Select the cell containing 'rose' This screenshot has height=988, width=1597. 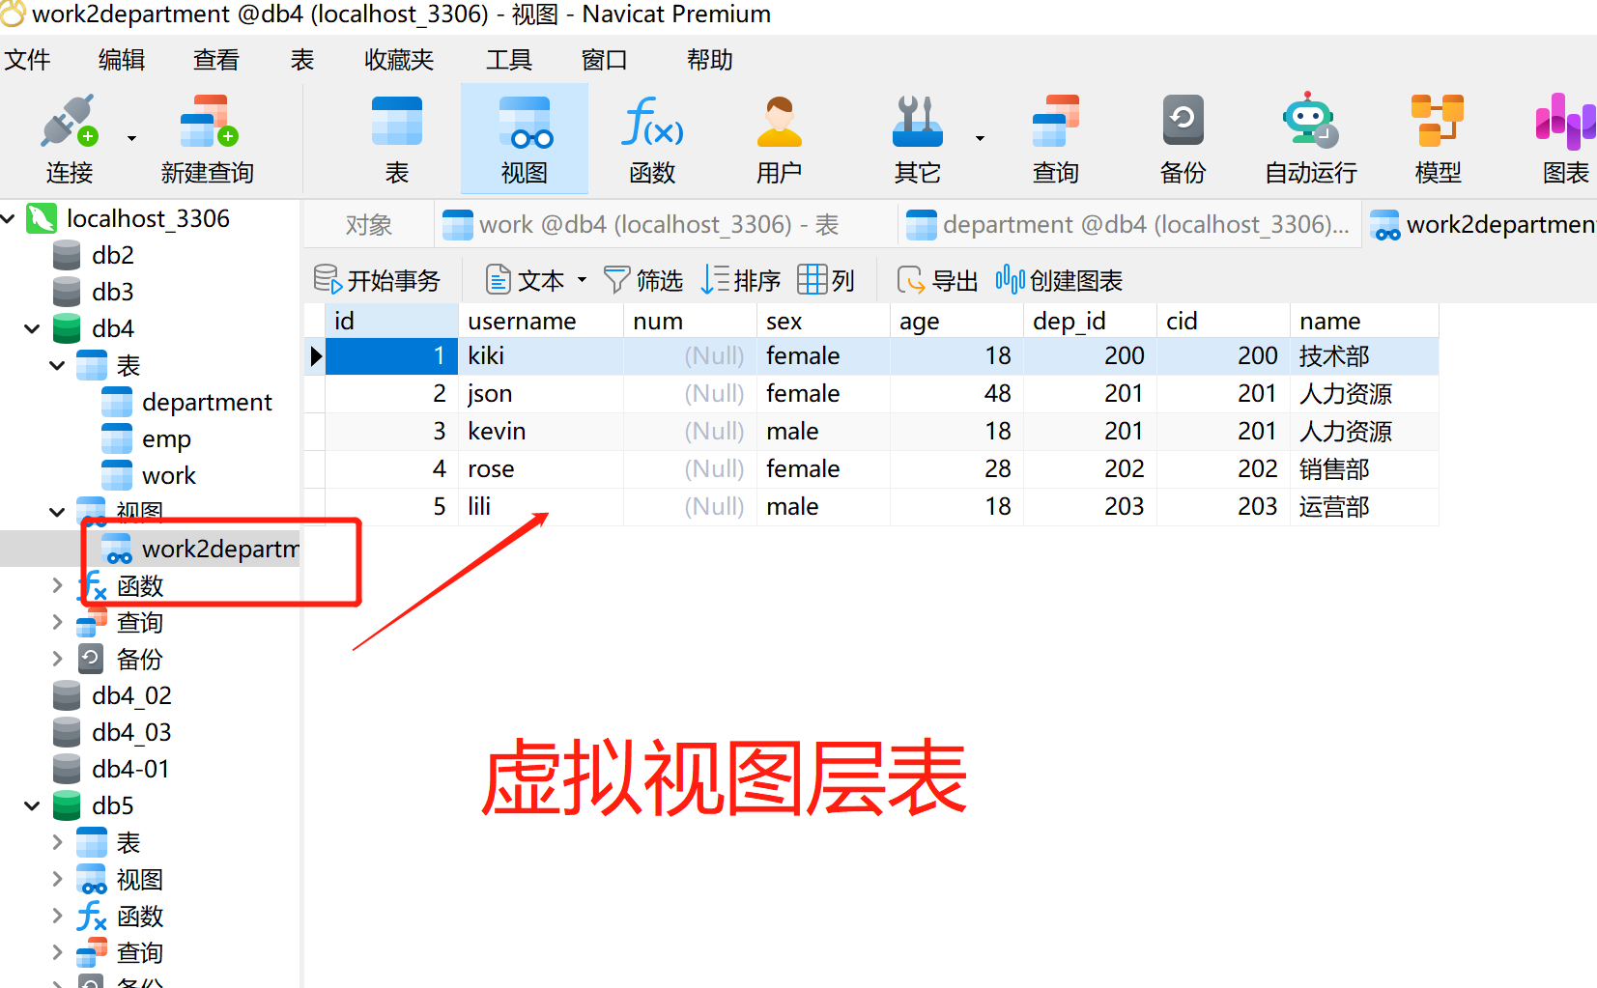pyautogui.click(x=540, y=468)
